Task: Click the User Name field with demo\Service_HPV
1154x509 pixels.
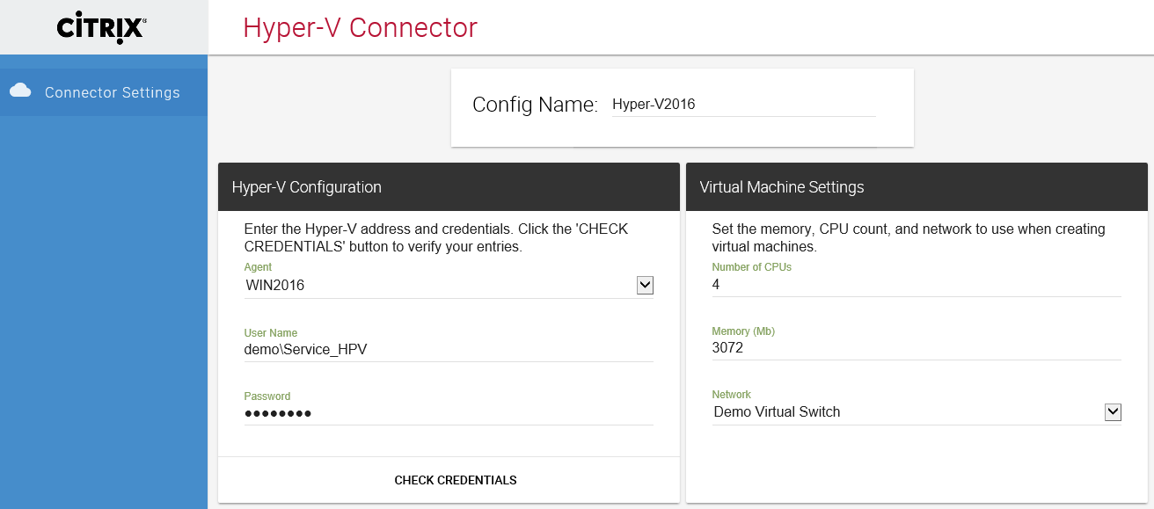Action: coord(448,349)
